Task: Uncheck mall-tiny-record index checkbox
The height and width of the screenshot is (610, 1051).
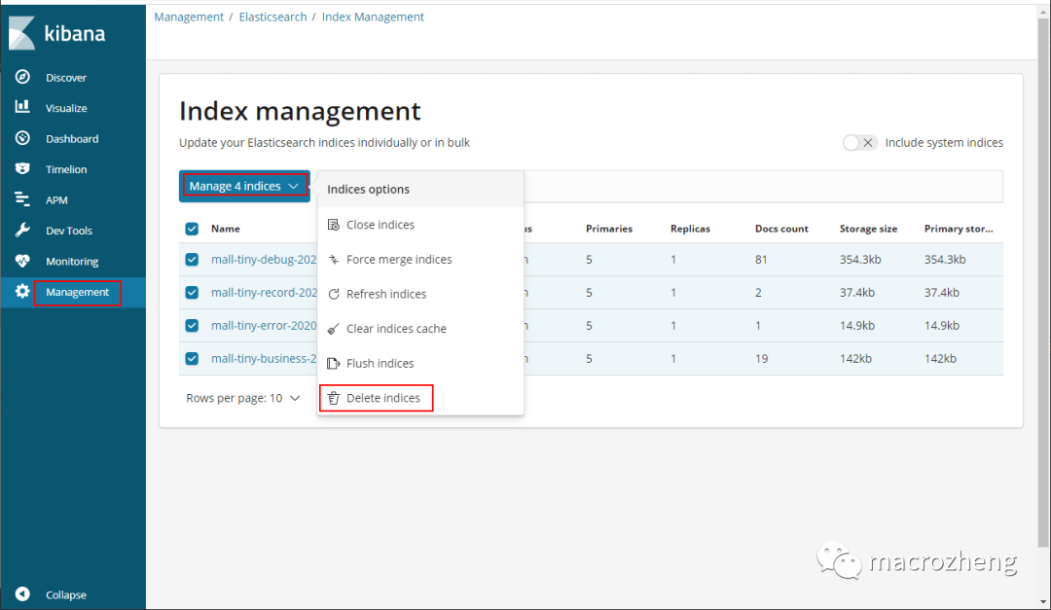Action: coord(192,292)
